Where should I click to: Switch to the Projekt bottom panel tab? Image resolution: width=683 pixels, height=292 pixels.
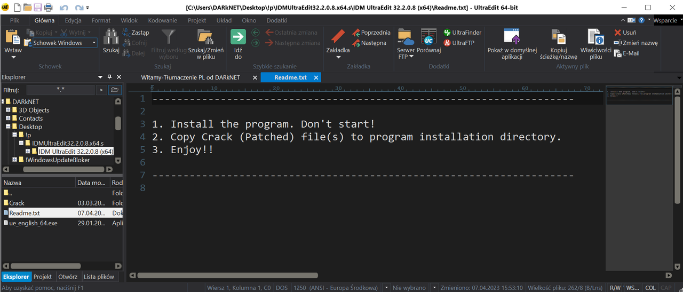pos(43,277)
